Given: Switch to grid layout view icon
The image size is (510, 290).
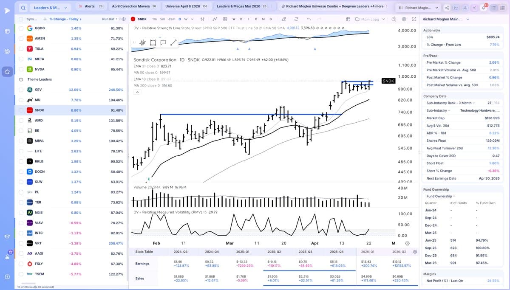Looking at the screenshot, I should (503, 8).
